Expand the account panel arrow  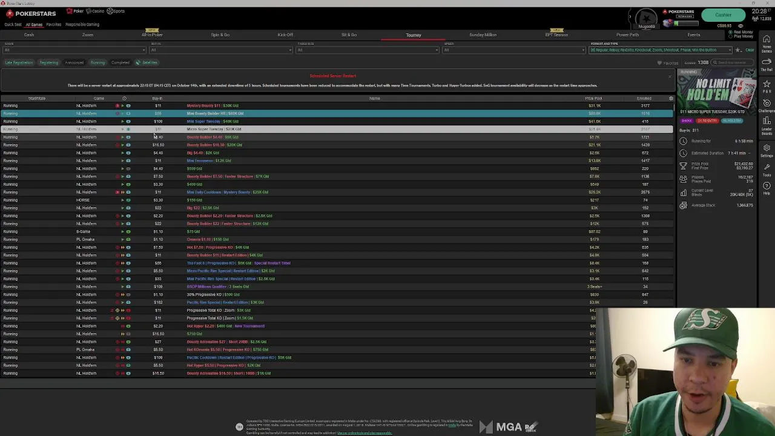click(630, 16)
